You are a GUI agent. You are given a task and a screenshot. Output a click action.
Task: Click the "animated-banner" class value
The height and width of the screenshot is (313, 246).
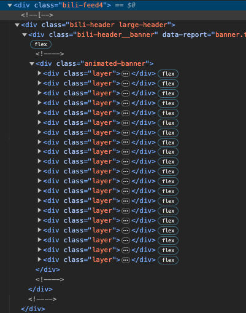coord(117,63)
